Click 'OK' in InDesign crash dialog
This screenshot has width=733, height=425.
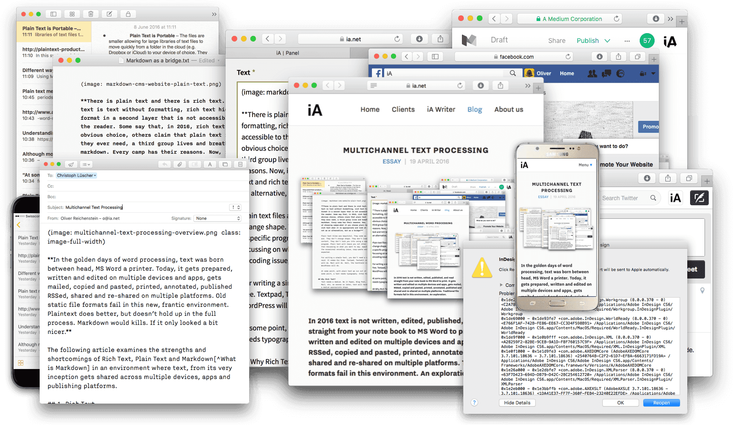621,403
